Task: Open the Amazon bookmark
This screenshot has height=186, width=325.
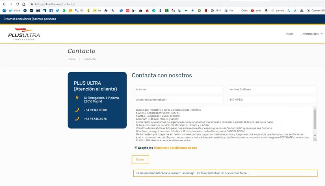Action: tap(266, 11)
